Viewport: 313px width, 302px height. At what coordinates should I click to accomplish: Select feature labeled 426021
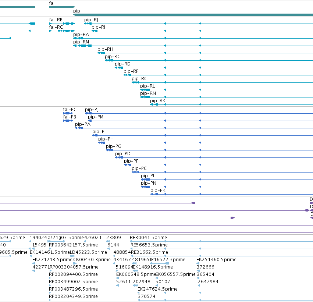[x=93, y=238]
